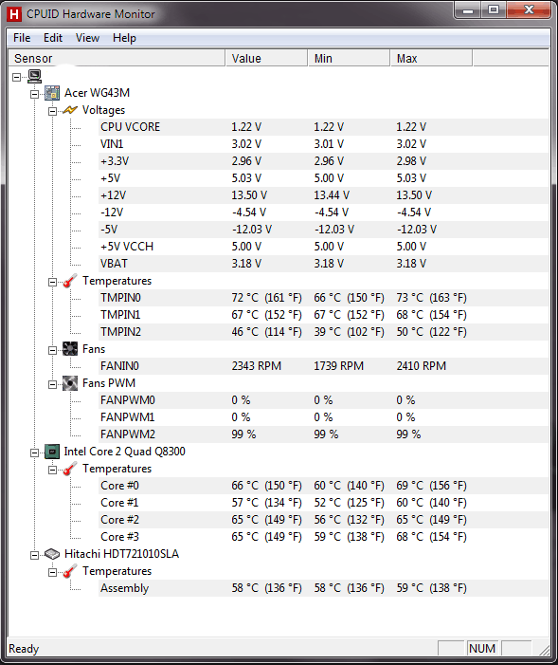Open the View menu
Screen dimensions: 558x665
(x=87, y=38)
